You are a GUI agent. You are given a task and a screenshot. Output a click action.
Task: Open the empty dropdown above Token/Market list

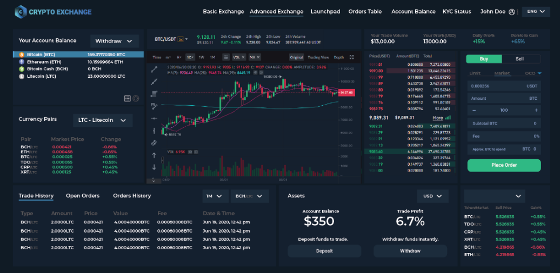click(494, 196)
